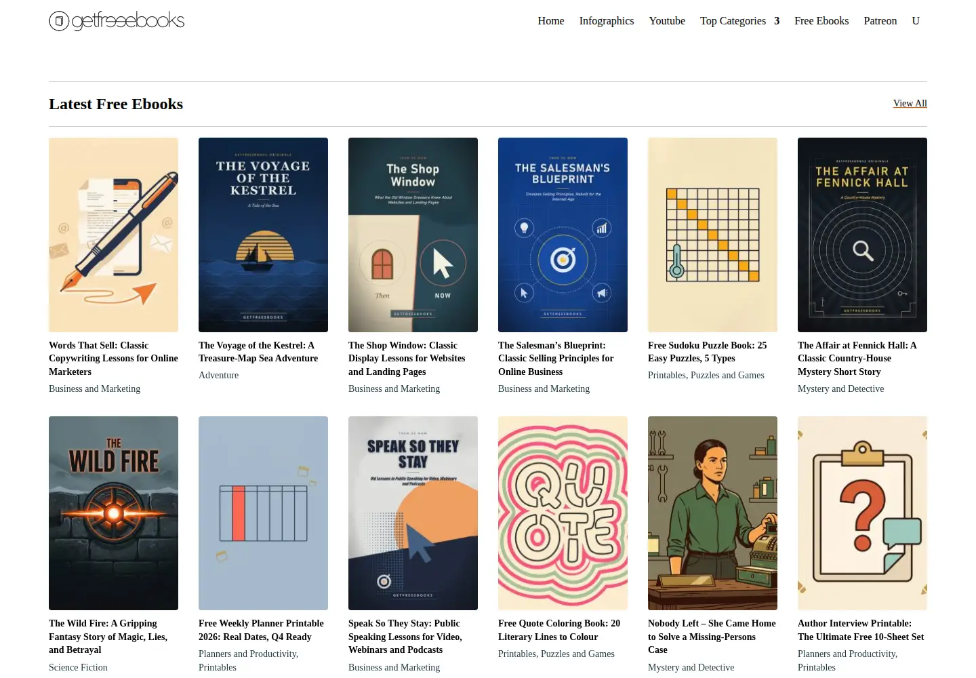Open The Wild Fire book cover
Screen dimensions: 976x678
pyautogui.click(x=113, y=513)
